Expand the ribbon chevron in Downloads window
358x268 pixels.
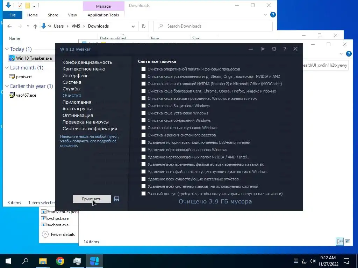[x=265, y=15]
